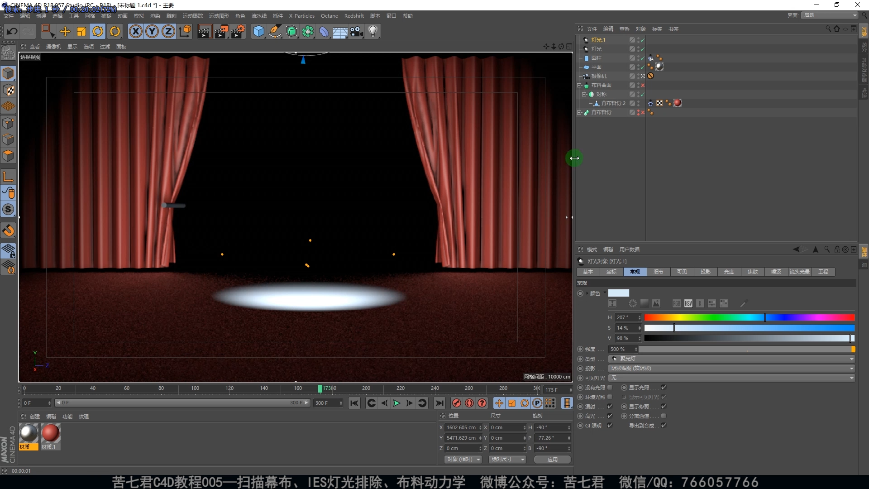869x489 pixels.
Task: Toggle the GI 照明 checkbox
Action: 610,425
